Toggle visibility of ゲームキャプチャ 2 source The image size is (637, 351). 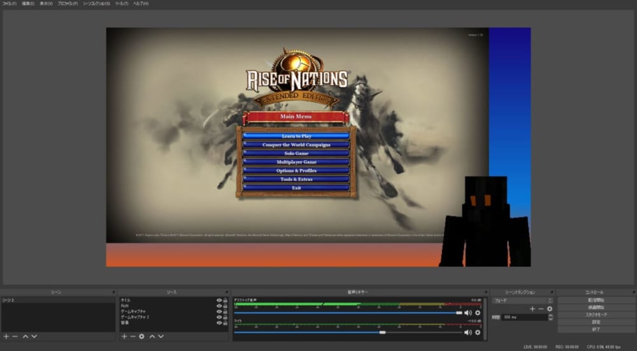pos(219,317)
